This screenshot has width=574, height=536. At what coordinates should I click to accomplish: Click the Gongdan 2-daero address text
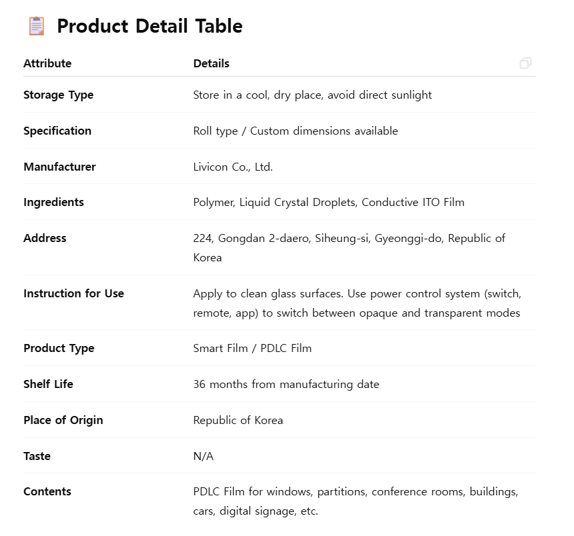349,248
